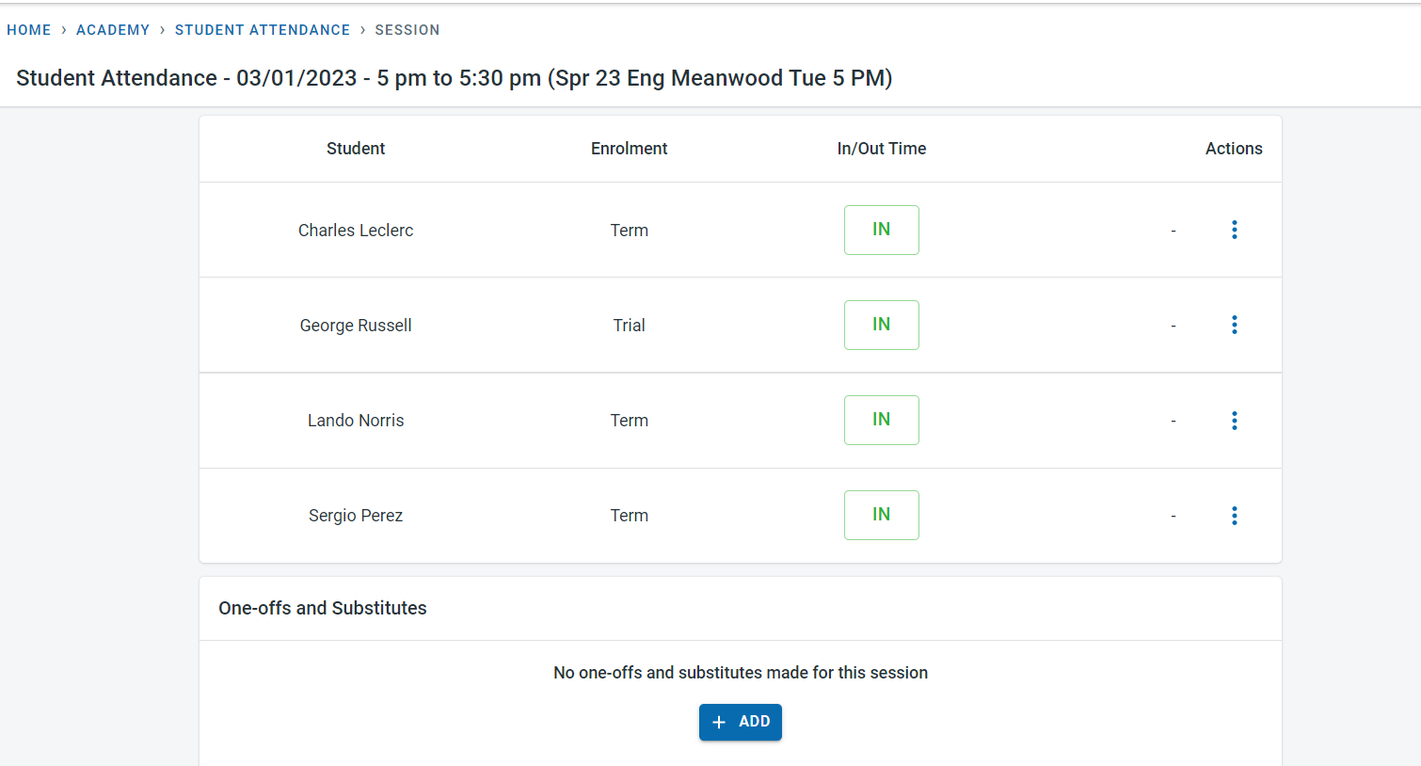Open three-dot menu for Lando Norris
The height and width of the screenshot is (766, 1421).
tap(1234, 420)
